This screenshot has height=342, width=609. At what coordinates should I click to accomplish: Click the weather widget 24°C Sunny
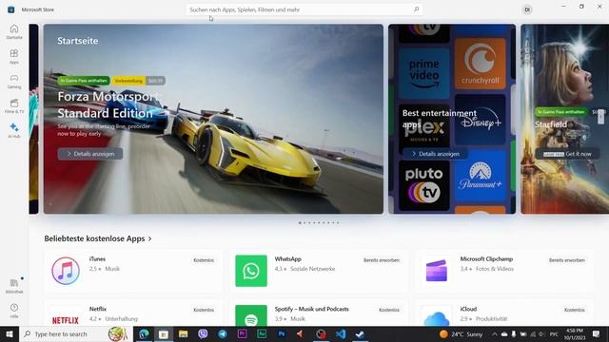click(461, 333)
